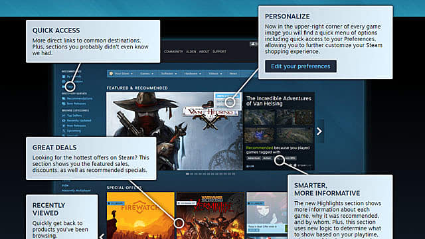Screen dimensions: 425x239
Task: Click the Top Sellers chart icon
Action: [x=64, y=116]
